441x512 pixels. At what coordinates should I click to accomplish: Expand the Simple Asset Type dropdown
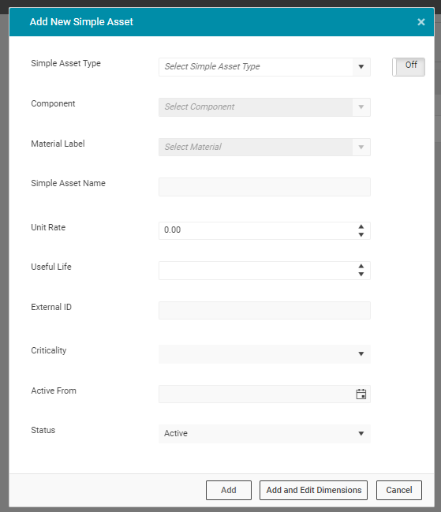(x=264, y=67)
